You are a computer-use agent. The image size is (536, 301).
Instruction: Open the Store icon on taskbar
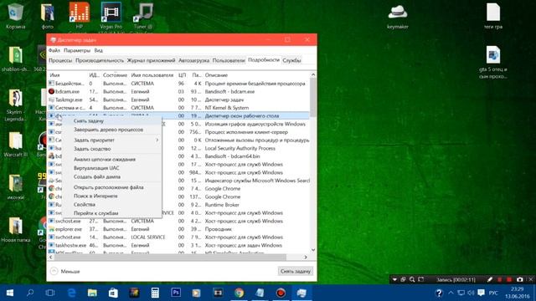pos(113,293)
